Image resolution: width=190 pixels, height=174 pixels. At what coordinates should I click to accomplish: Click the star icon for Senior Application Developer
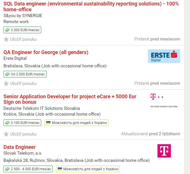pyautogui.click(x=6, y=134)
